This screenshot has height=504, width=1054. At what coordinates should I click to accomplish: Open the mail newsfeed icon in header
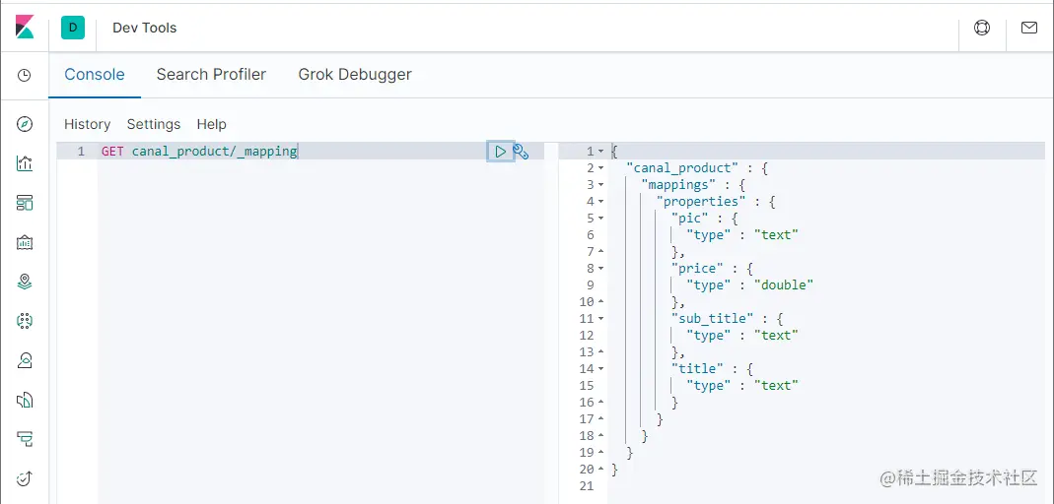tap(1029, 28)
